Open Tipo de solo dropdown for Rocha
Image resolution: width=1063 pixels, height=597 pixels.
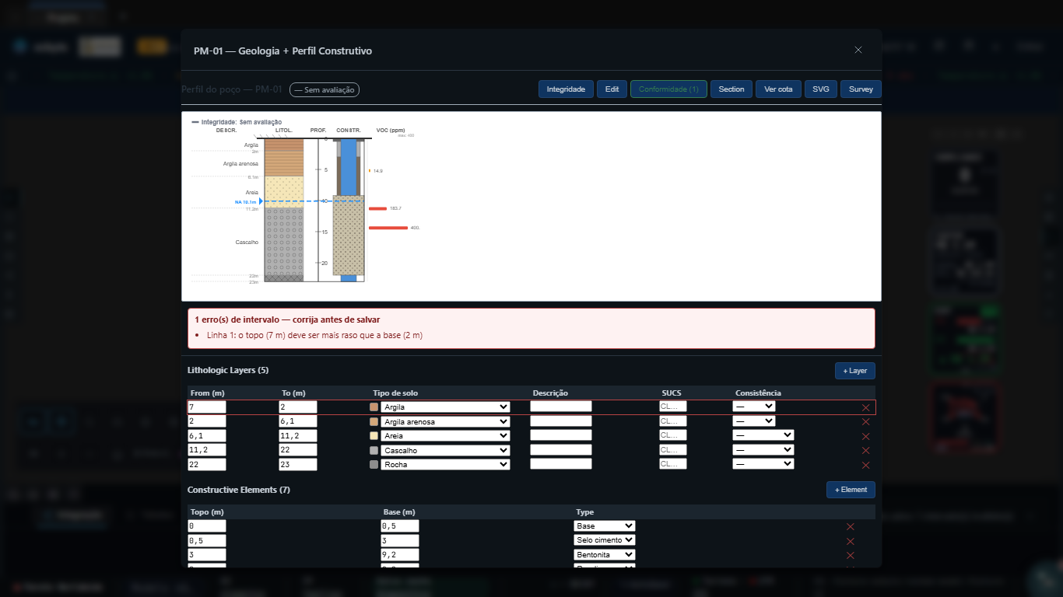click(x=445, y=464)
